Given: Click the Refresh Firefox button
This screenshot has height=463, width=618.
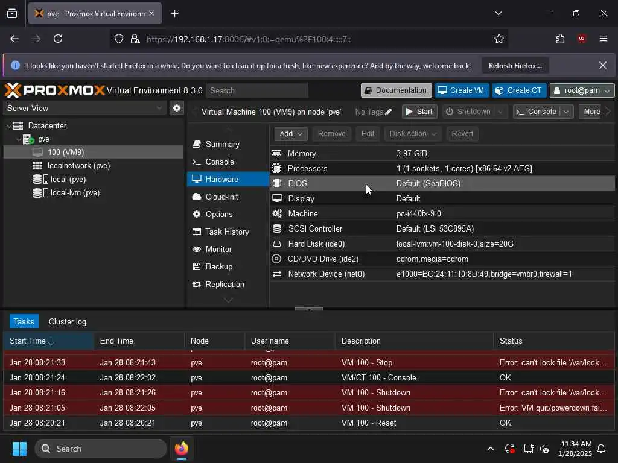Looking at the screenshot, I should click(x=515, y=66).
